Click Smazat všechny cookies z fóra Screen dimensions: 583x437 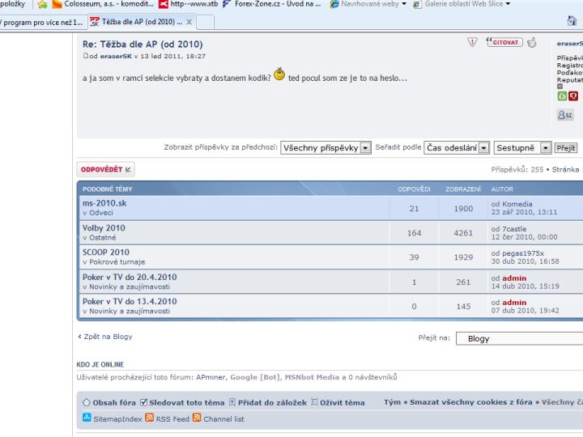(x=471, y=402)
